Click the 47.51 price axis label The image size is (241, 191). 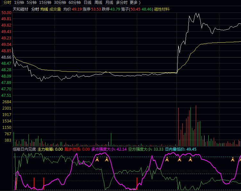click(6, 95)
